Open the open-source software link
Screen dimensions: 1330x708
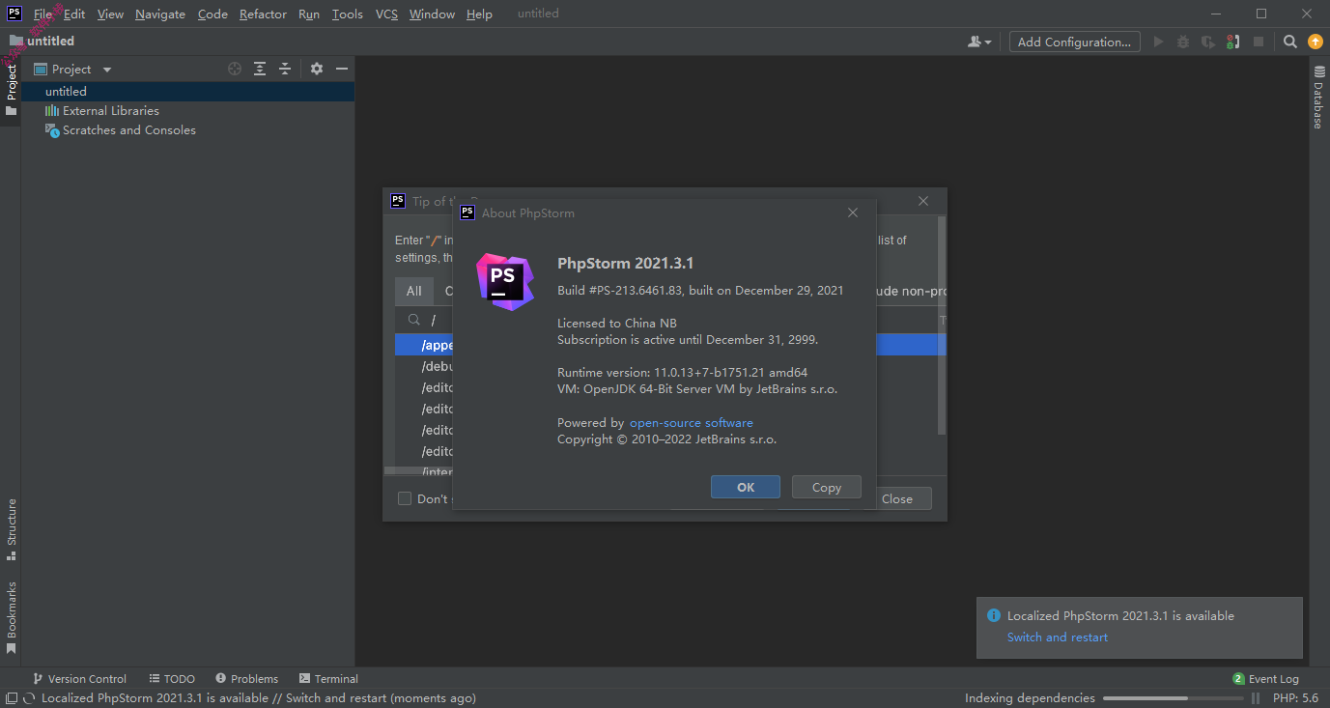(x=692, y=423)
